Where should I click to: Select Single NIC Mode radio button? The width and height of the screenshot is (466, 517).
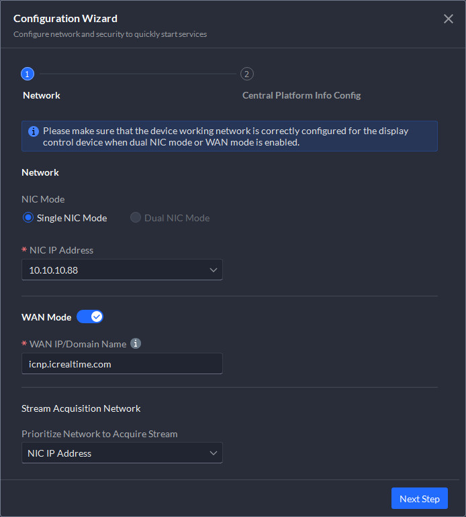pos(28,218)
